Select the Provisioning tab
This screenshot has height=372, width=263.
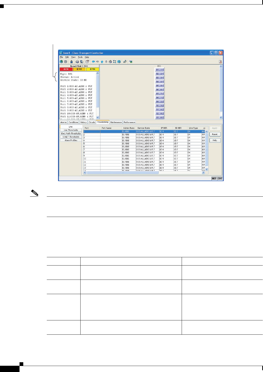(103, 122)
